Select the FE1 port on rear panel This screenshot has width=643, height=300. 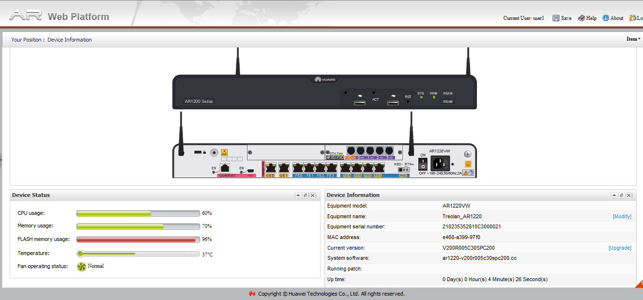pos(309,168)
